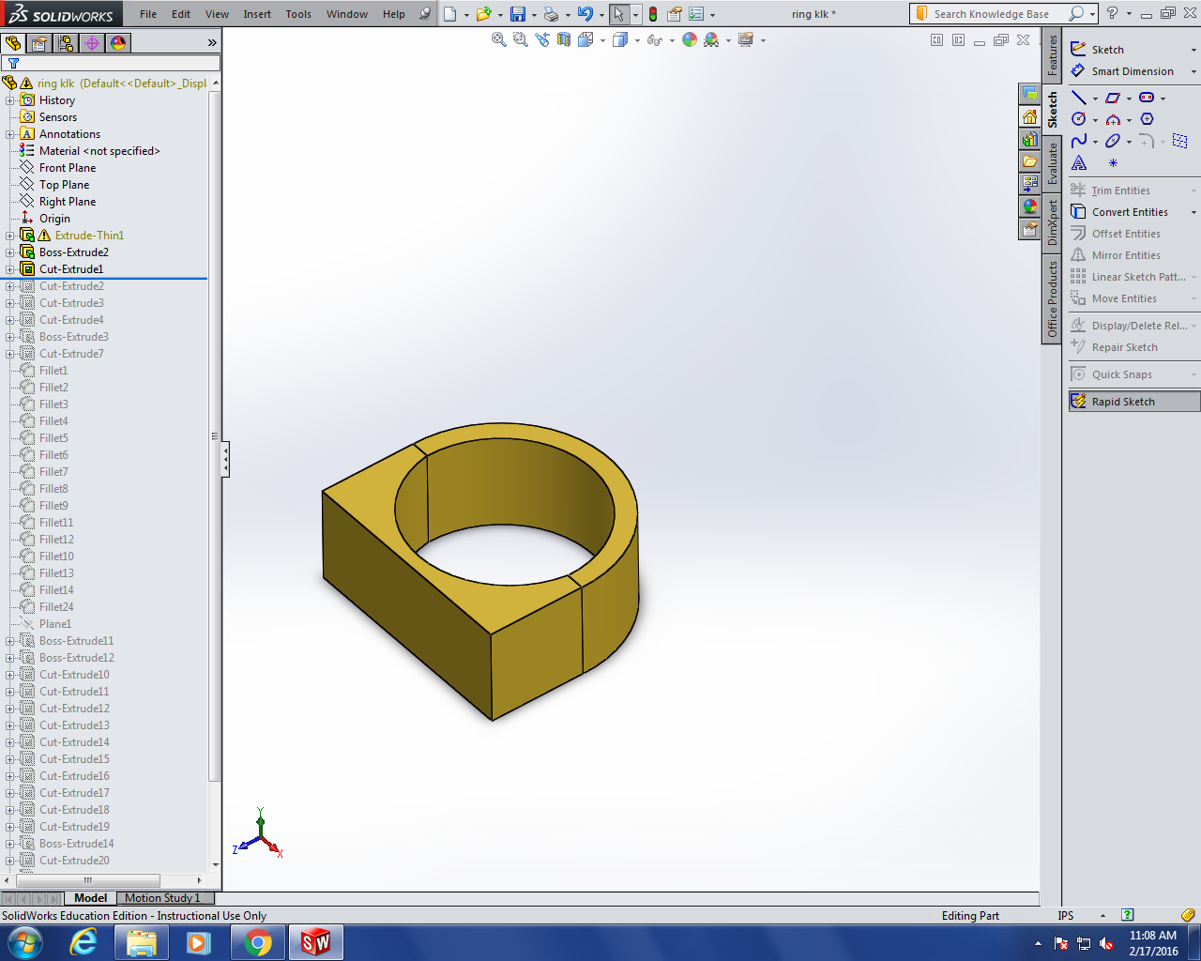Open the Insert menu
Viewport: 1201px width, 961px height.
257,14
